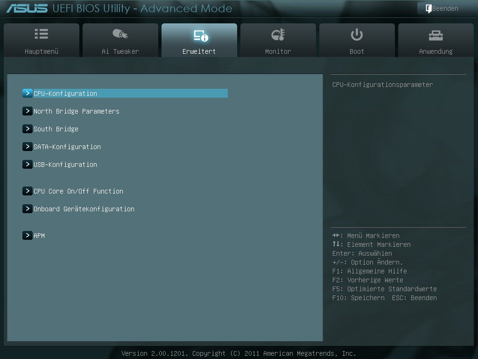
Task: Click the Monitor thermometer gauge icon
Action: coord(278,35)
